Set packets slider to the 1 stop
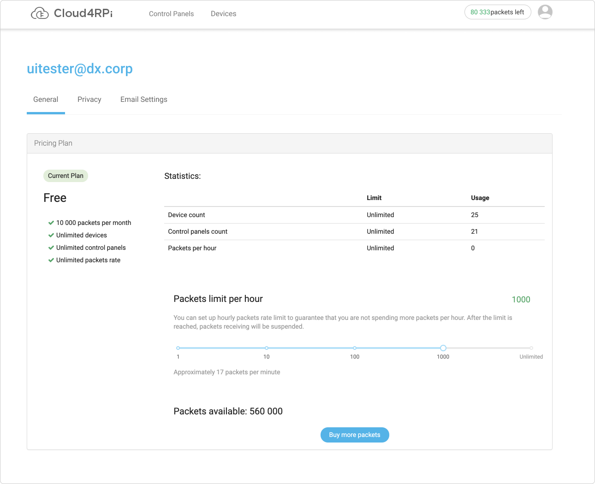This screenshot has height=484, width=595. click(178, 348)
